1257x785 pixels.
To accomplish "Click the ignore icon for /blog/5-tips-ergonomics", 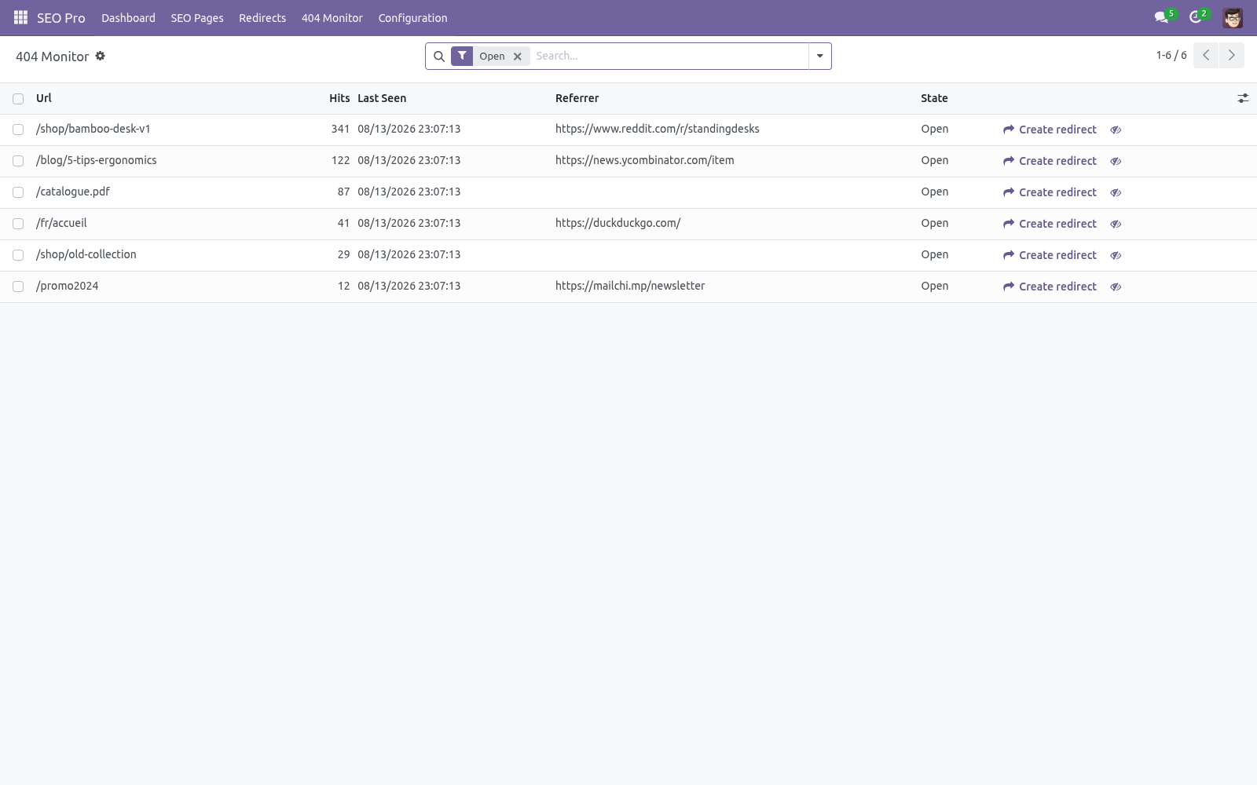I will click(x=1116, y=161).
